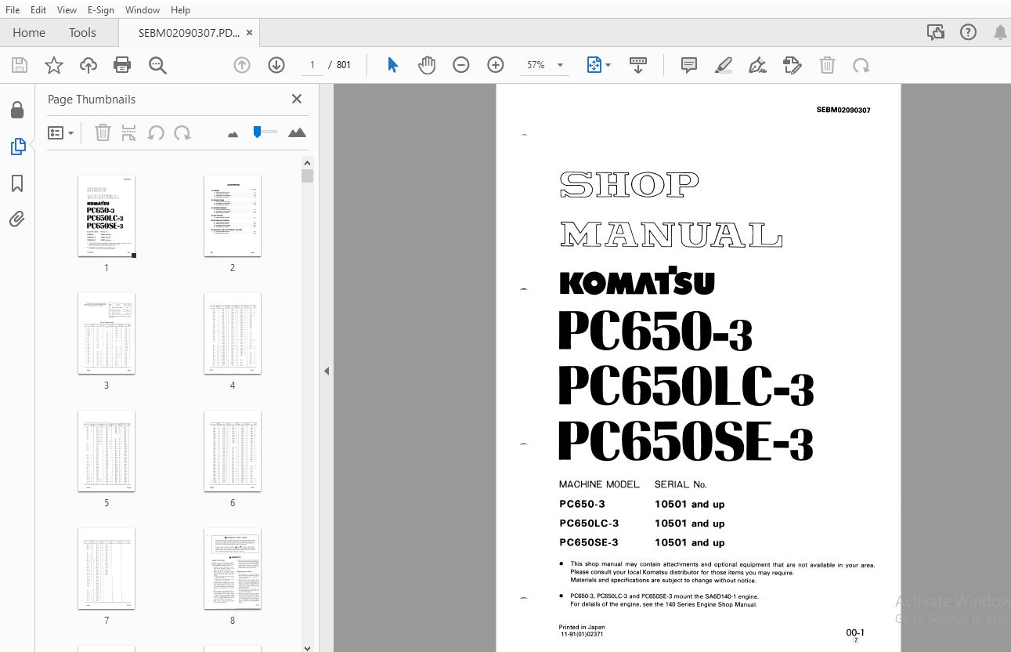Viewport: 1011px width, 652px height.
Task: Click thumbnails scrollbar up arrow
Action: click(307, 162)
